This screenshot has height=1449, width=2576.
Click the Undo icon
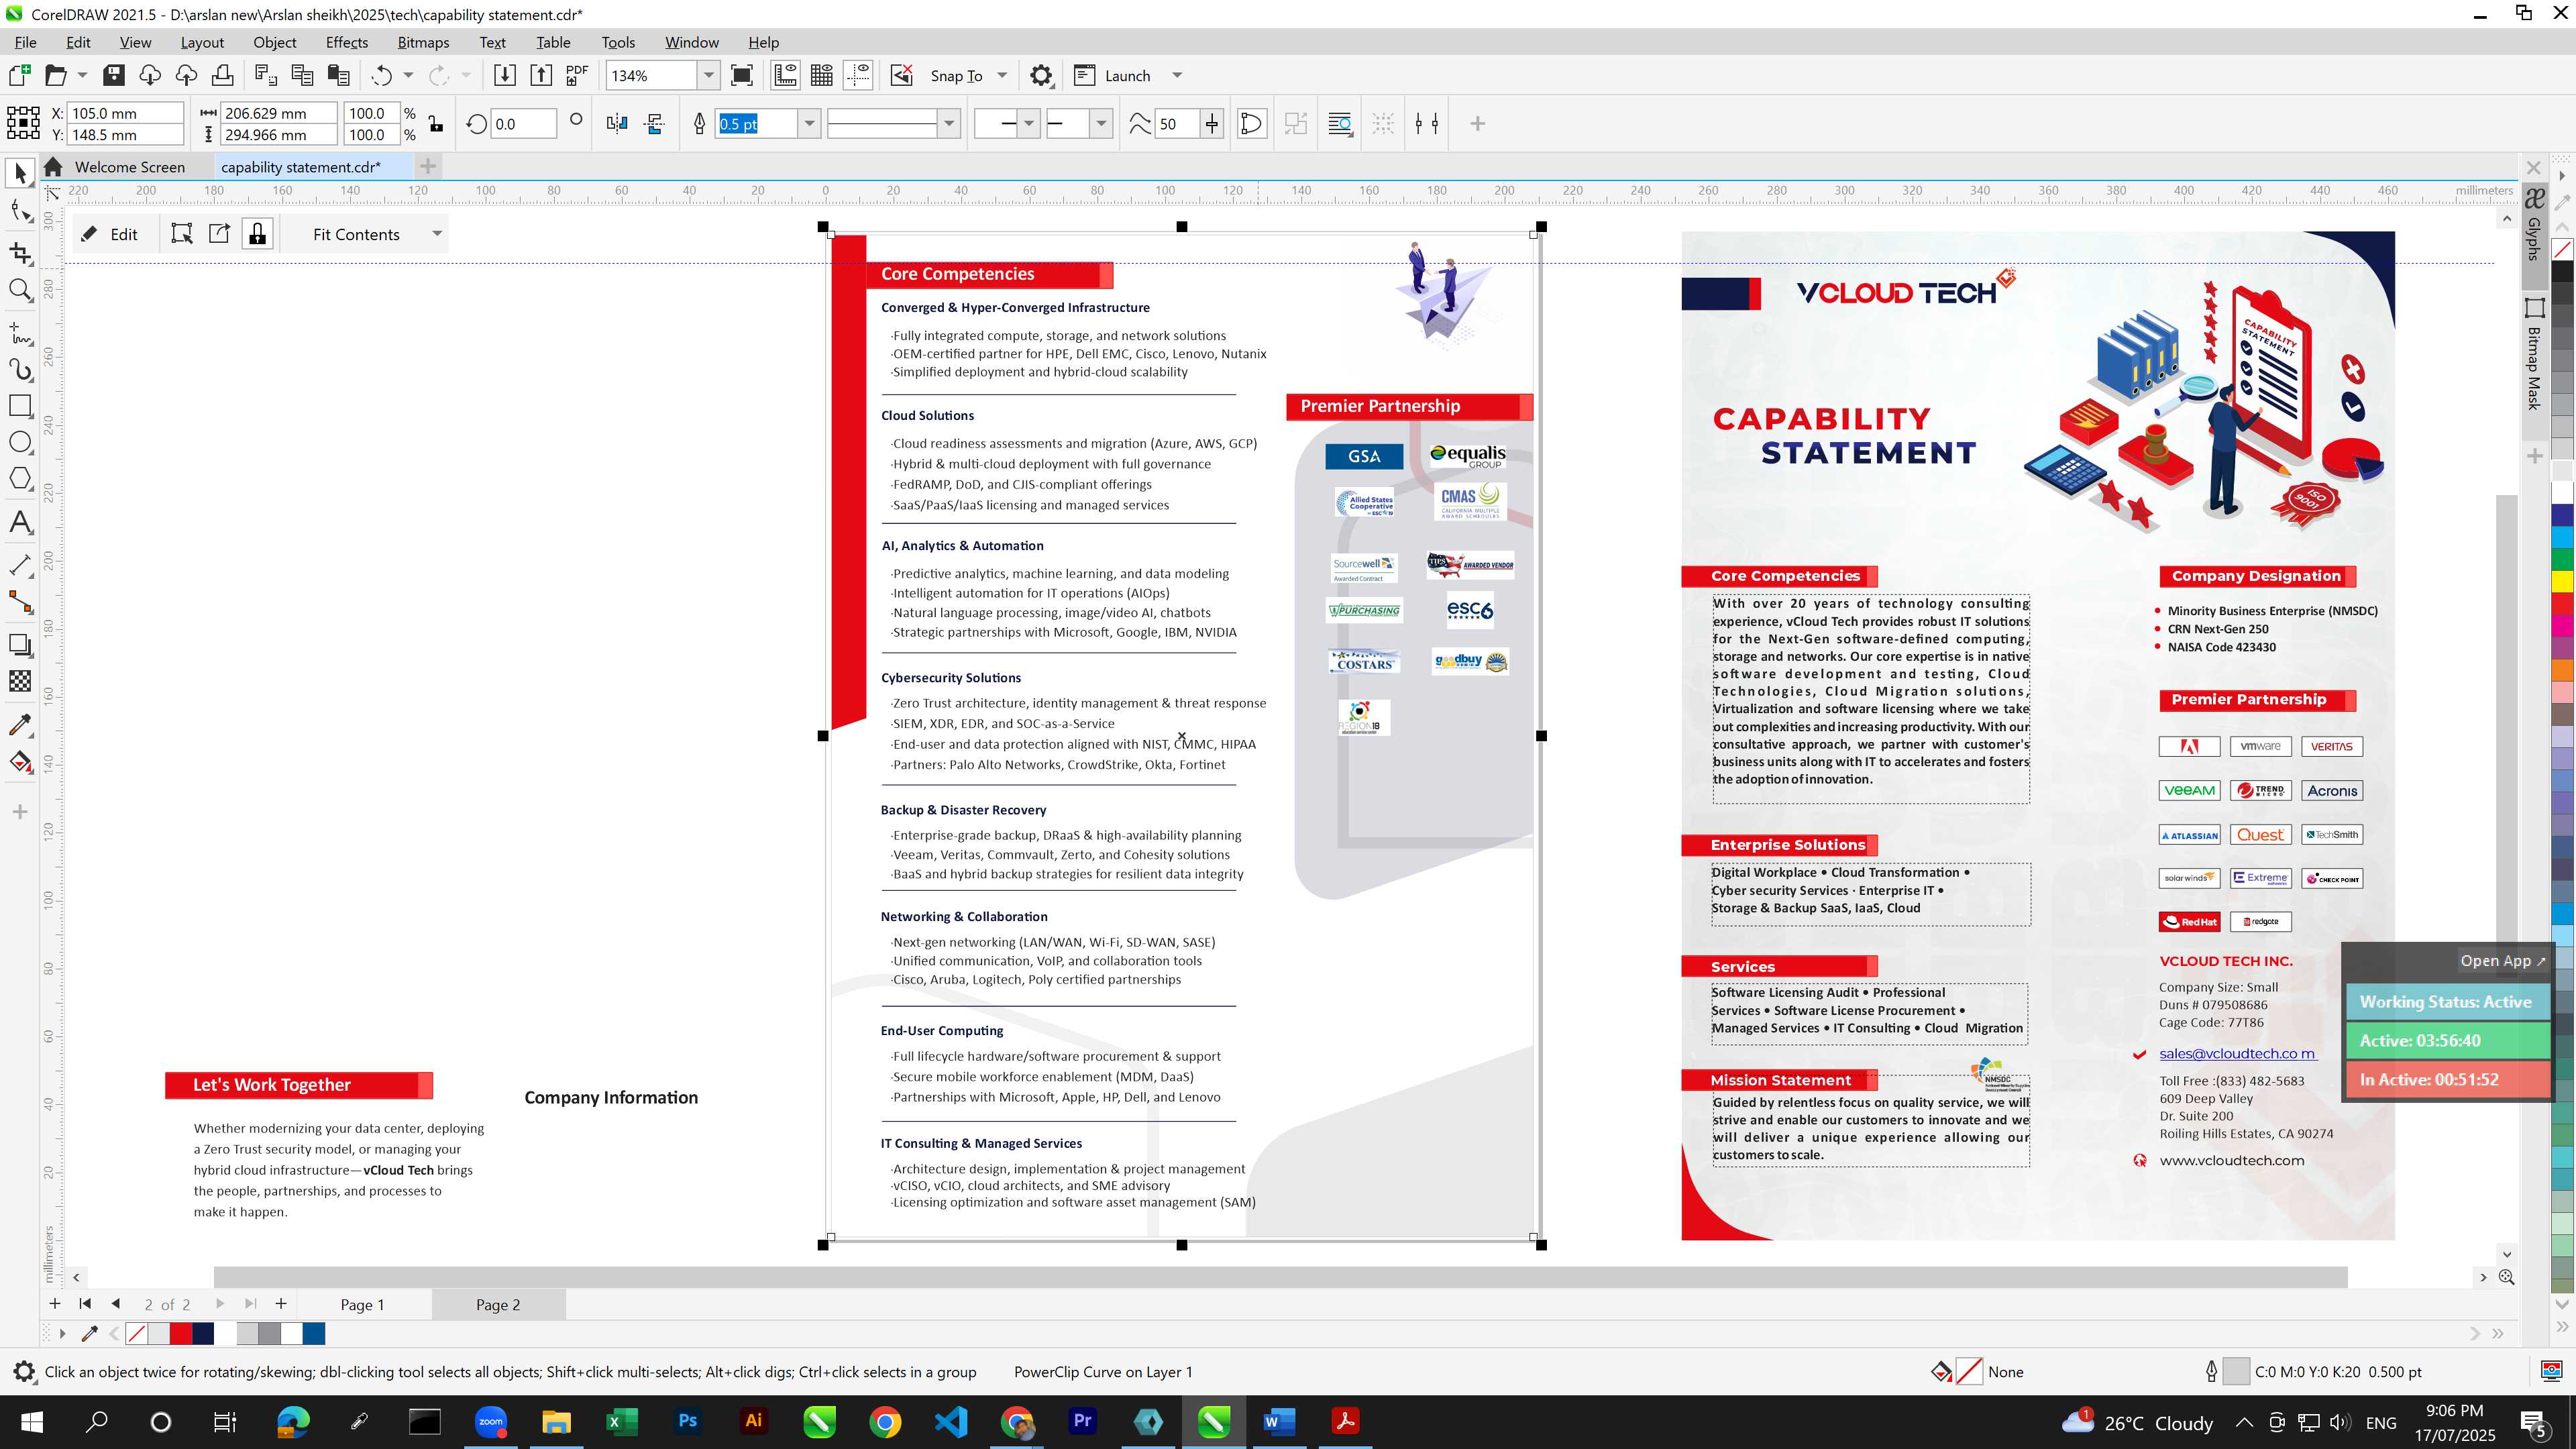[381, 75]
